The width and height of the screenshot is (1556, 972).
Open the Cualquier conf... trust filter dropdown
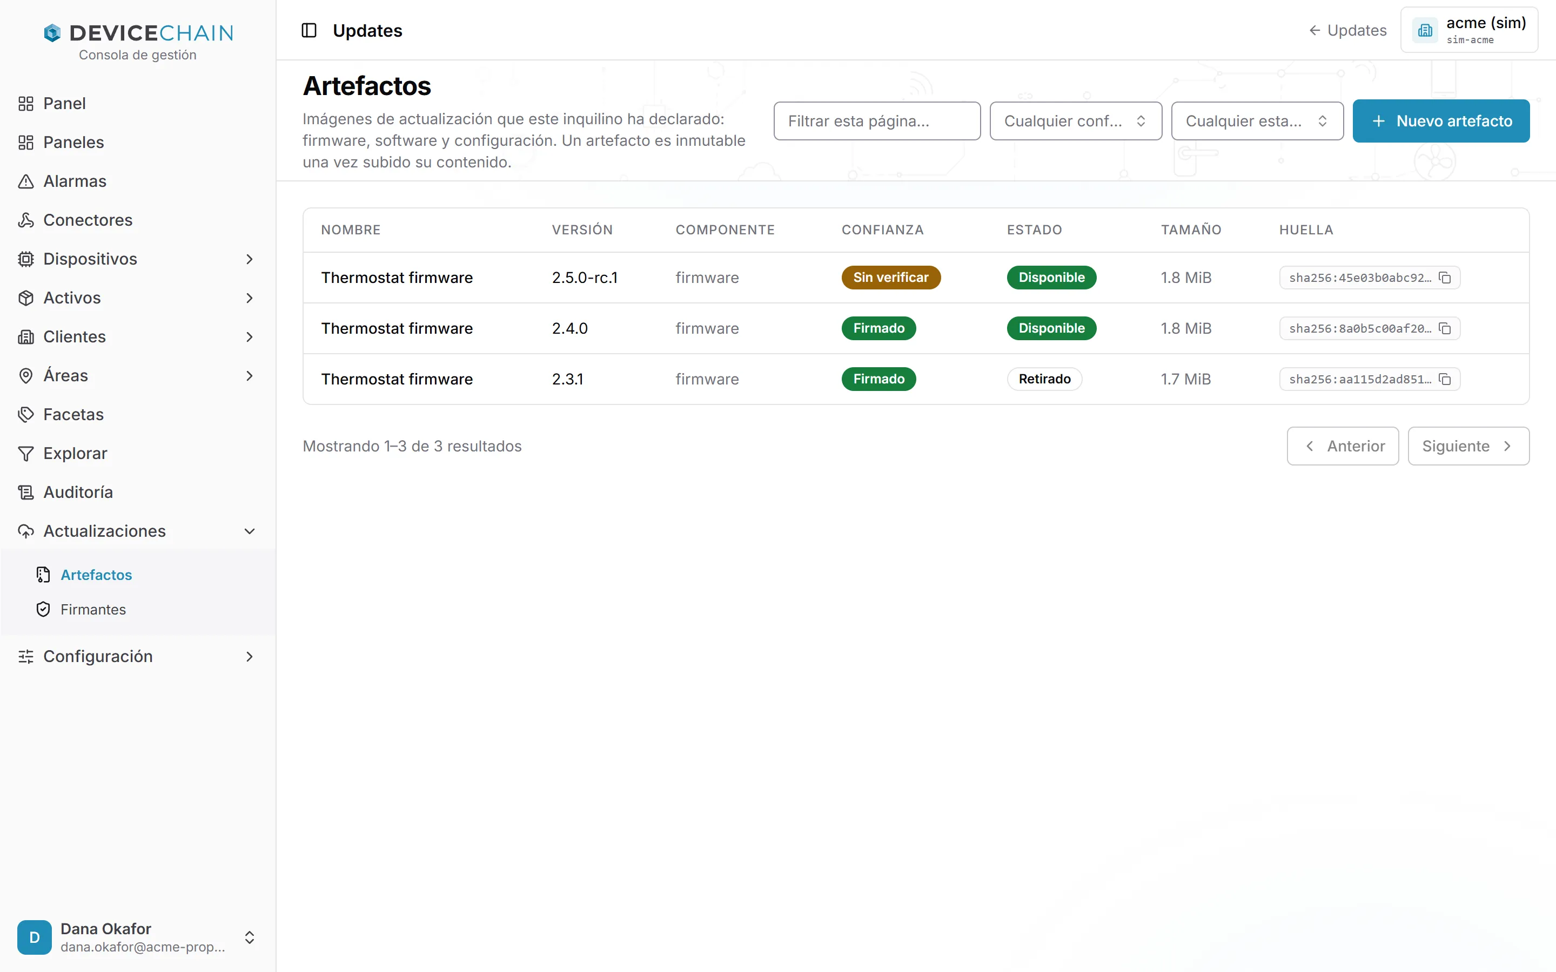click(x=1076, y=121)
